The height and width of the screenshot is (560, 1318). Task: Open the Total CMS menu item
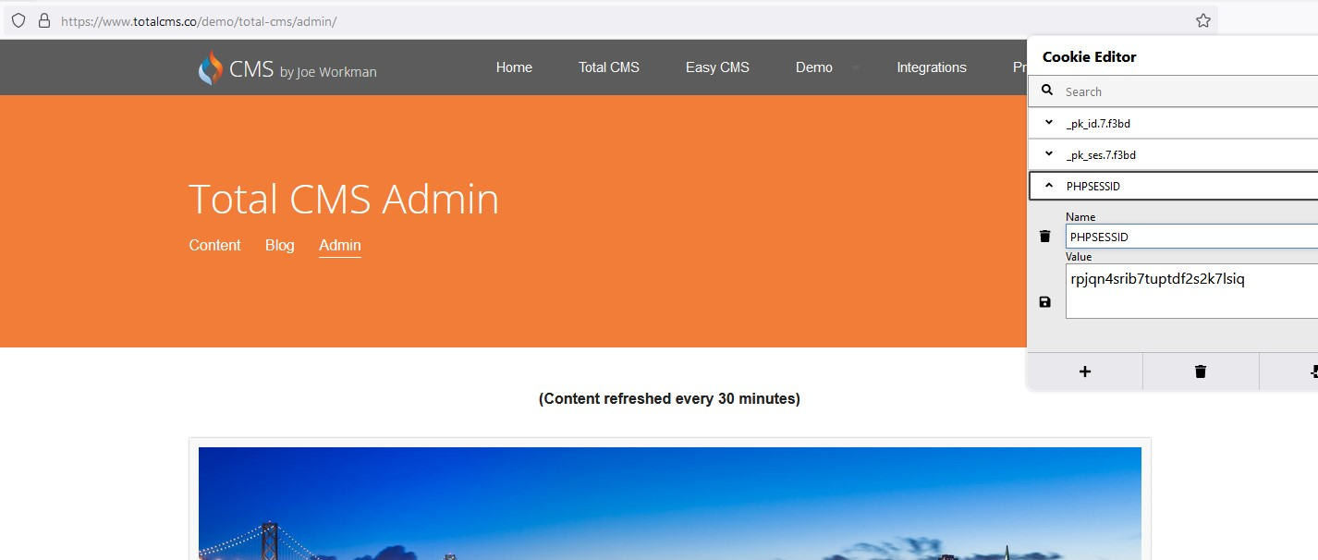tap(609, 67)
